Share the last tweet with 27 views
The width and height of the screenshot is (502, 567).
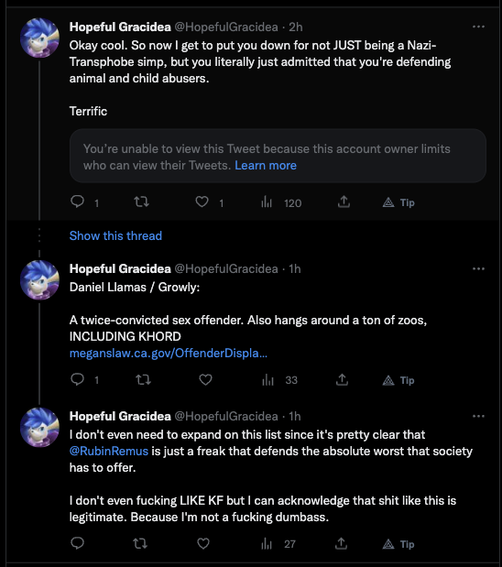(341, 543)
